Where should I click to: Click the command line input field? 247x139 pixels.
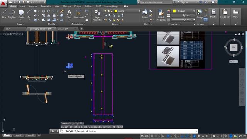pyautogui.click(x=129, y=131)
